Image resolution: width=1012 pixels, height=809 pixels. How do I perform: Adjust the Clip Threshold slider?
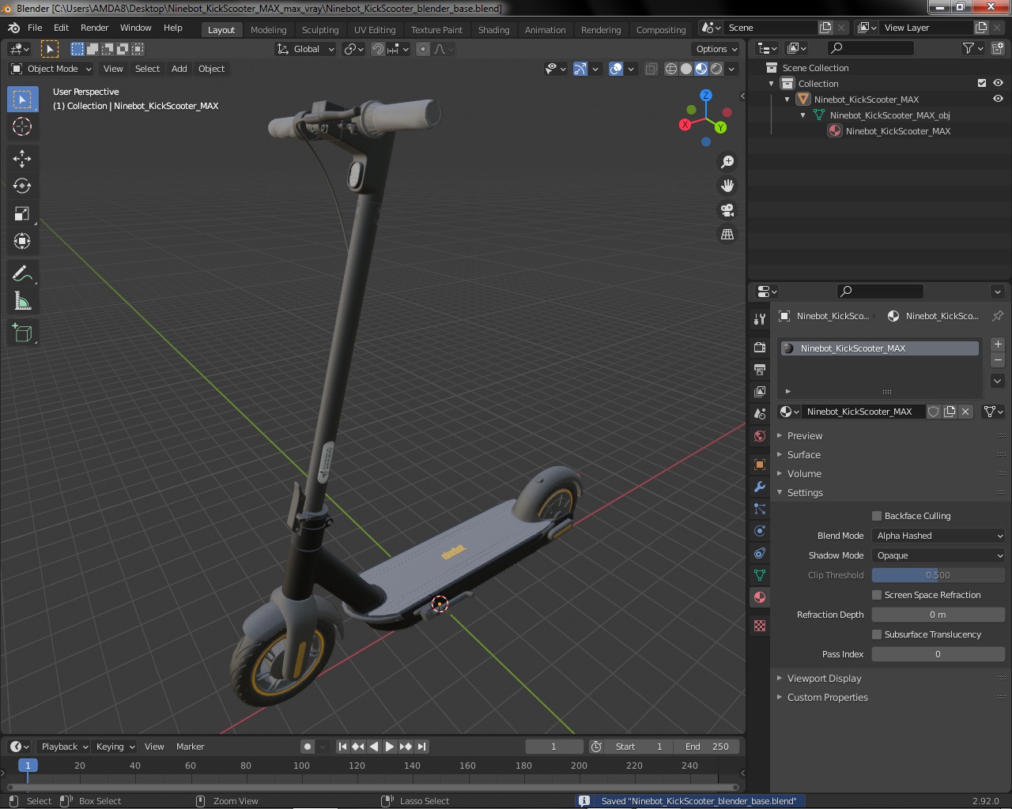coord(938,575)
